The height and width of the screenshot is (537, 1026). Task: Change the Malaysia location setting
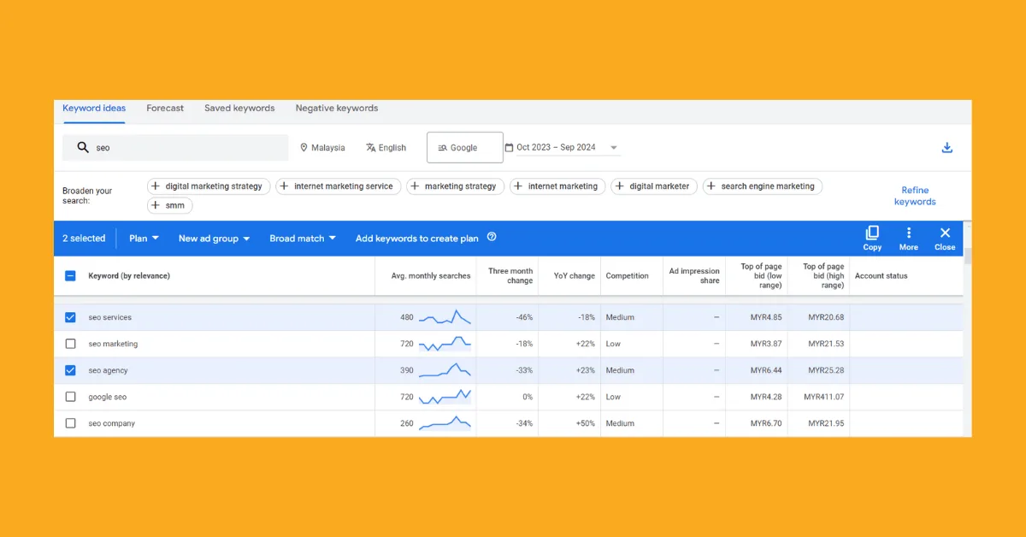[x=322, y=148]
